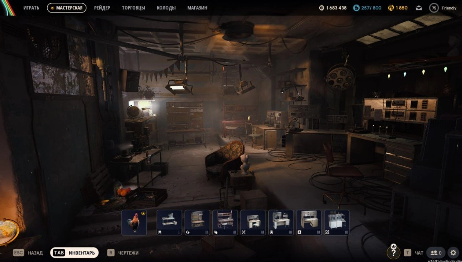
Task: Open the ИГРАТЬ tab
Action: point(31,8)
